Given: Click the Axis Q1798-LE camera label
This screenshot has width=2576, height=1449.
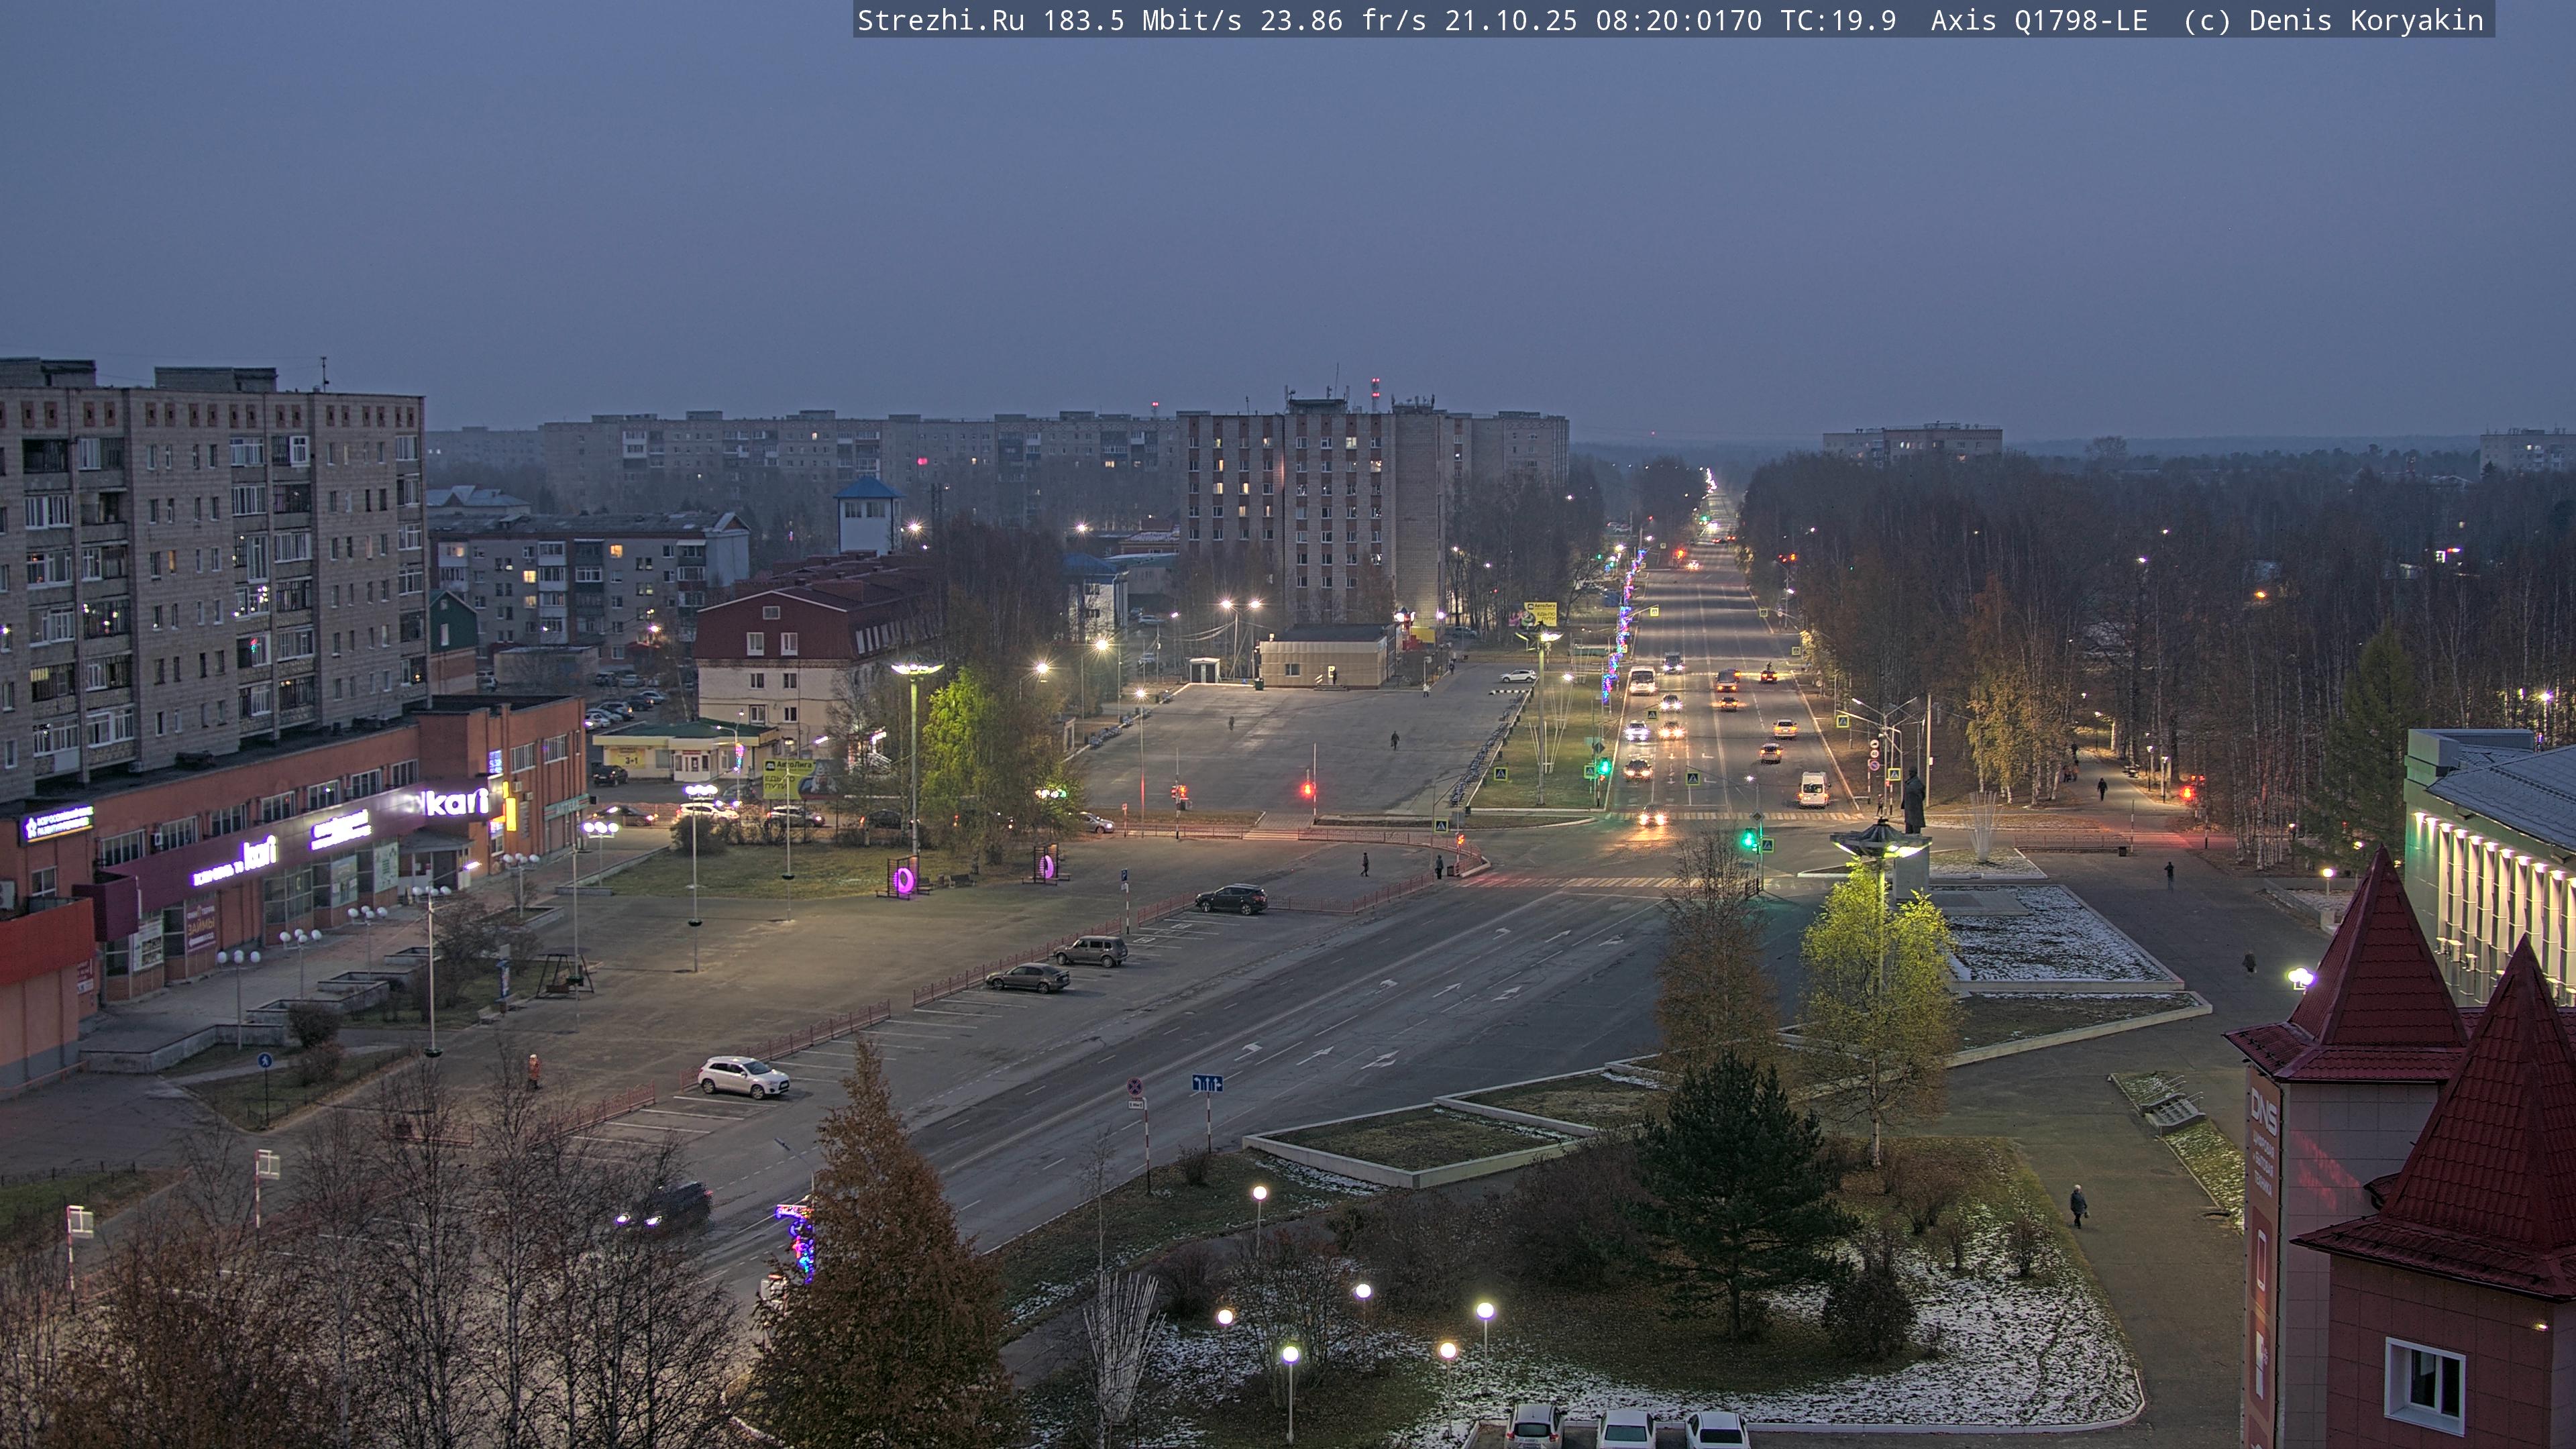Looking at the screenshot, I should [x=2038, y=21].
